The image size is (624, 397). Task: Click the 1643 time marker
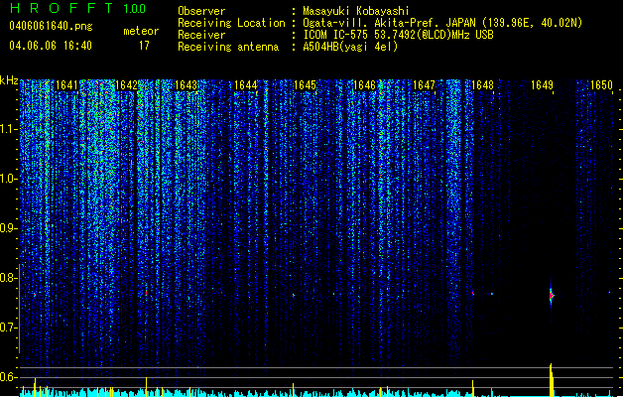[x=186, y=85]
